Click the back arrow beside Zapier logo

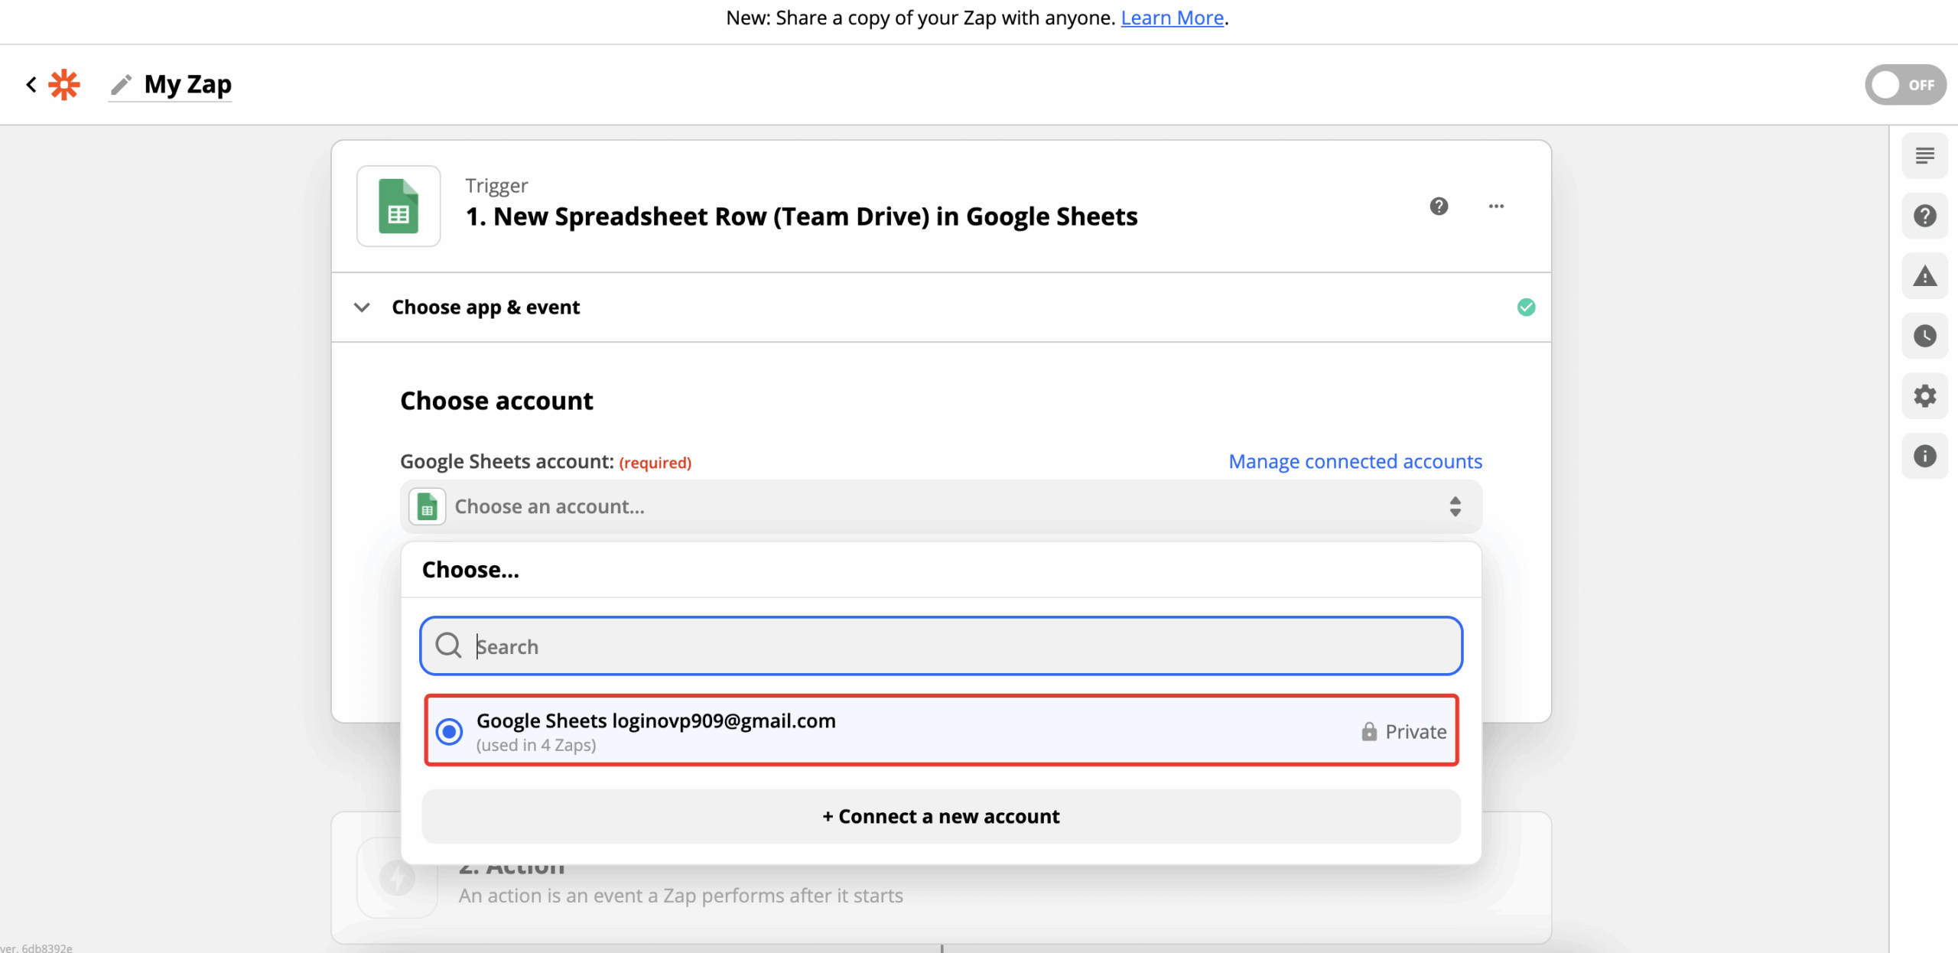(31, 84)
